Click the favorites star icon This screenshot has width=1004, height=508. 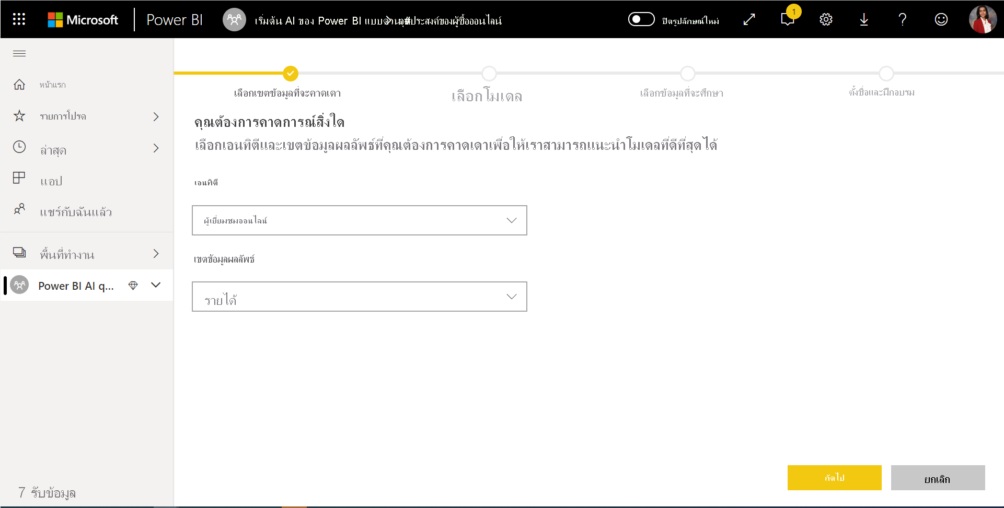[x=19, y=116]
